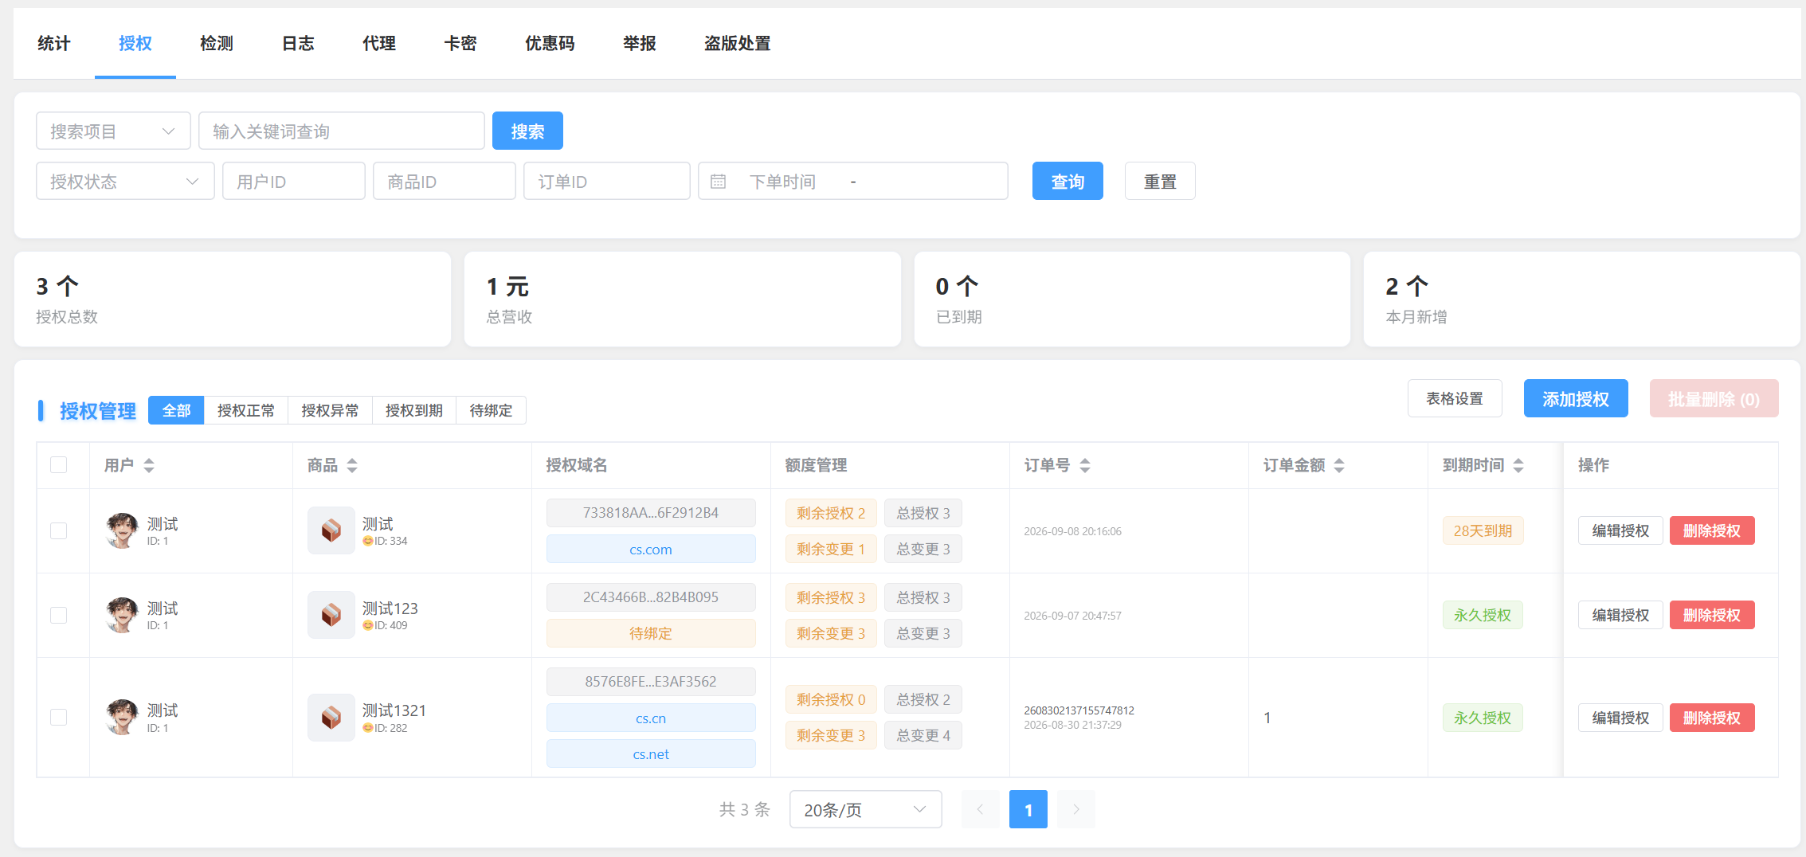Click user avatar in 测试123 row
Image resolution: width=1806 pixels, height=857 pixels.
(122, 615)
